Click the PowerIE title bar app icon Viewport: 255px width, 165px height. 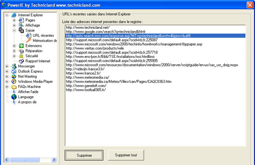(4, 5)
